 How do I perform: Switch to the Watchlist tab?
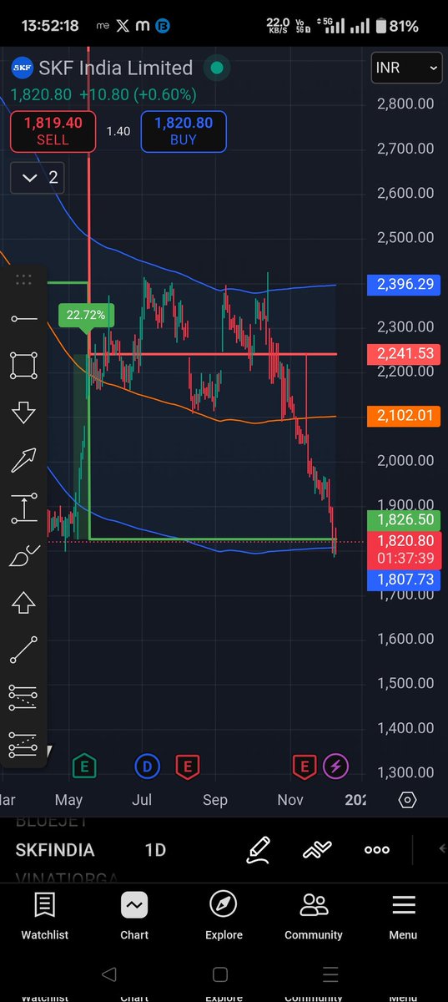(45, 915)
